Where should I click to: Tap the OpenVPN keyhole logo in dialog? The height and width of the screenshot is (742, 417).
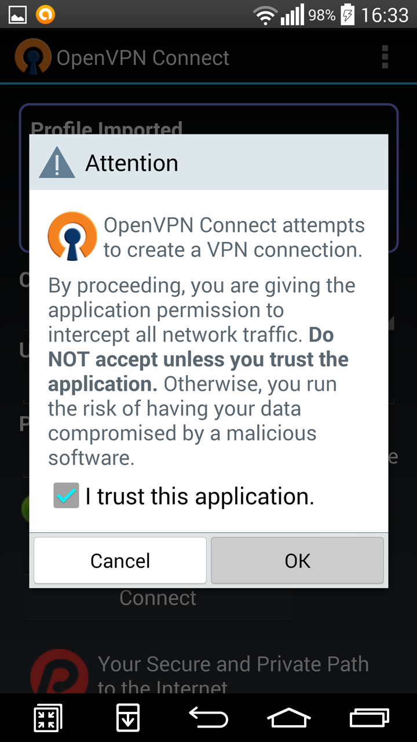pos(72,236)
